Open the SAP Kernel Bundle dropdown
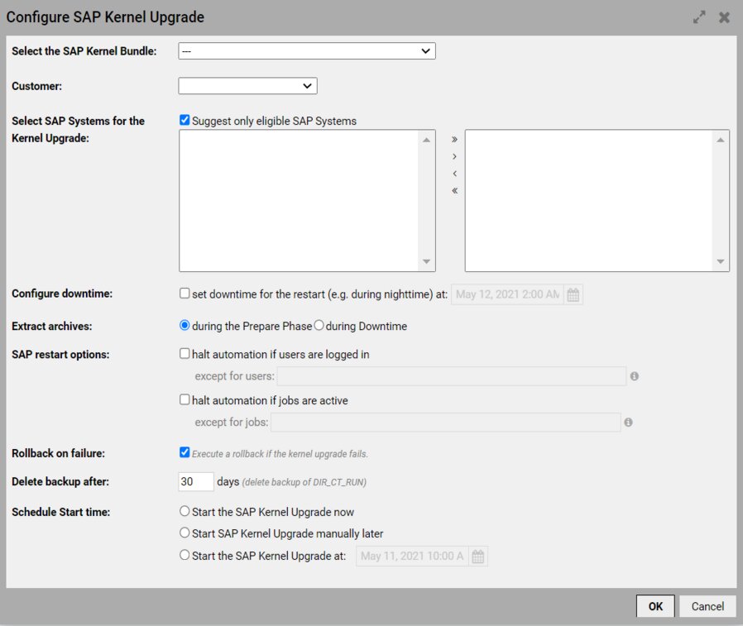Image resolution: width=743 pixels, height=626 pixels. click(x=306, y=50)
